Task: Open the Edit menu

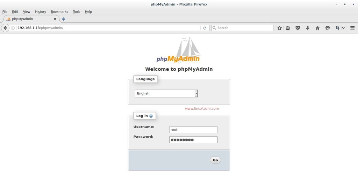Action: click(15, 11)
